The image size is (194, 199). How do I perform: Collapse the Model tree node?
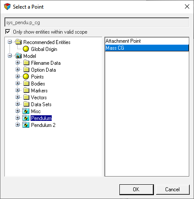click(9, 56)
